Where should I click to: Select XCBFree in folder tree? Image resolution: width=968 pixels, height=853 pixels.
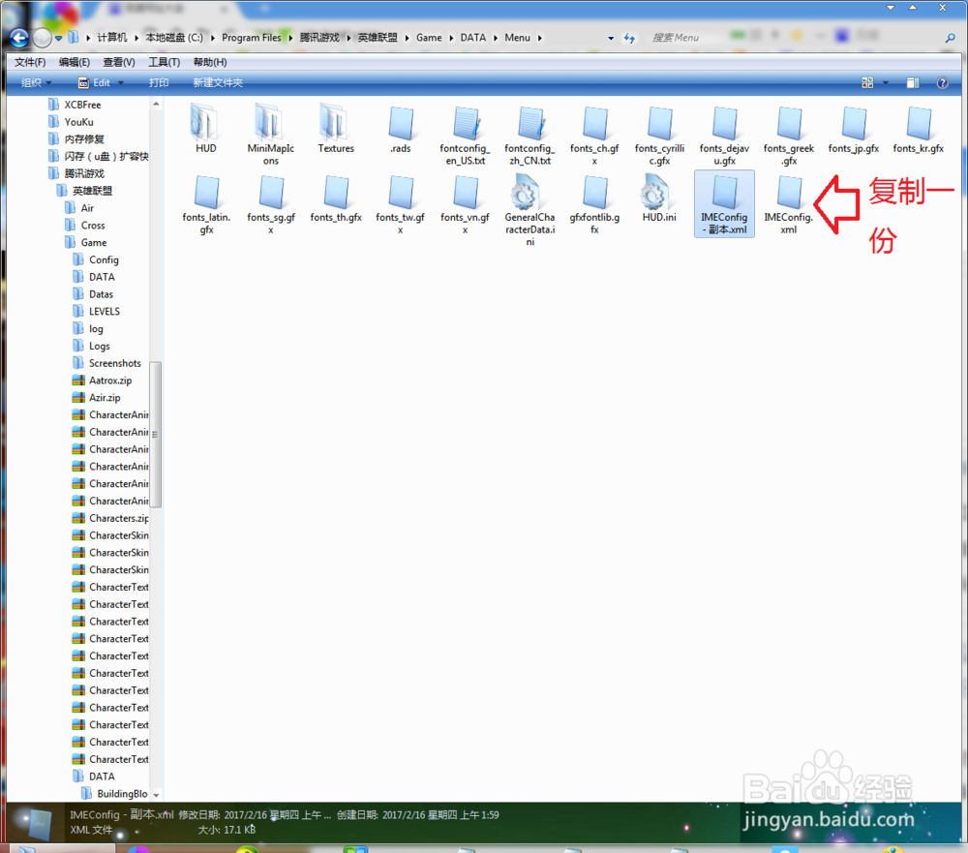pos(82,105)
